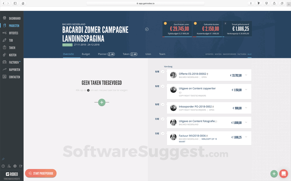Filter timeline by Offertes
This screenshot has height=181, width=291.
point(209,54)
